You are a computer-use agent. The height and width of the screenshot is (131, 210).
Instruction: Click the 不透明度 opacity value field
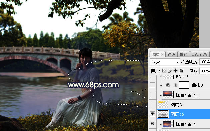205,62
